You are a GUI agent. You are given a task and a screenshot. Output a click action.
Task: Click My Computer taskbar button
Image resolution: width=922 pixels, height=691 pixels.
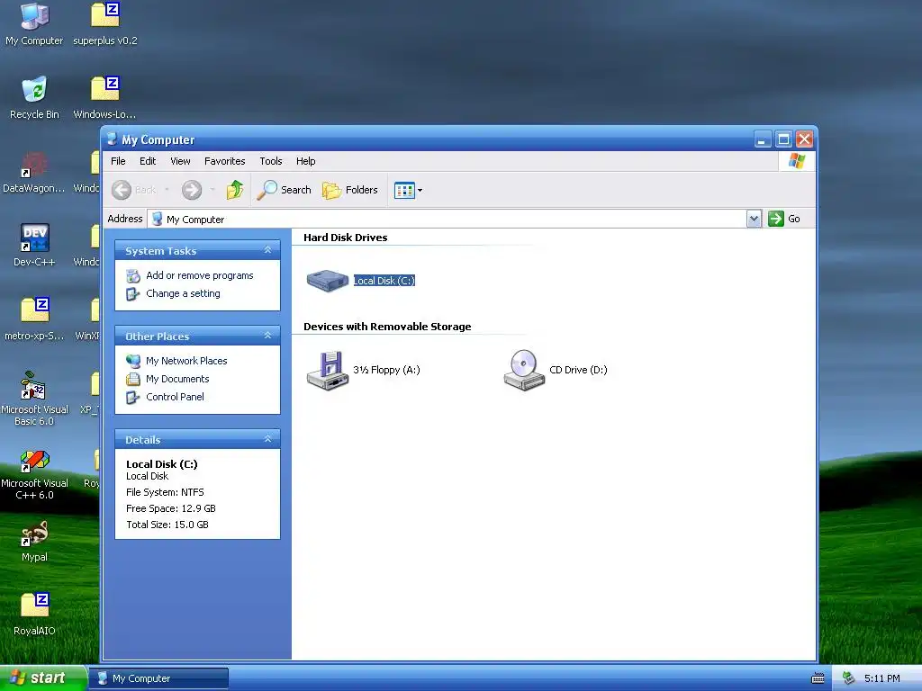[158, 678]
